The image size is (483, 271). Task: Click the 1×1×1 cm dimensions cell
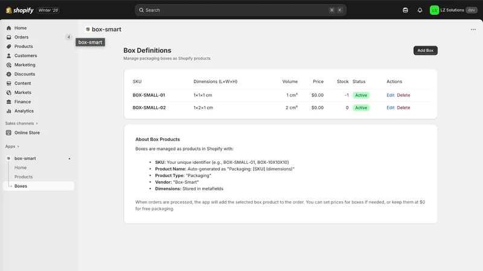[203, 95]
